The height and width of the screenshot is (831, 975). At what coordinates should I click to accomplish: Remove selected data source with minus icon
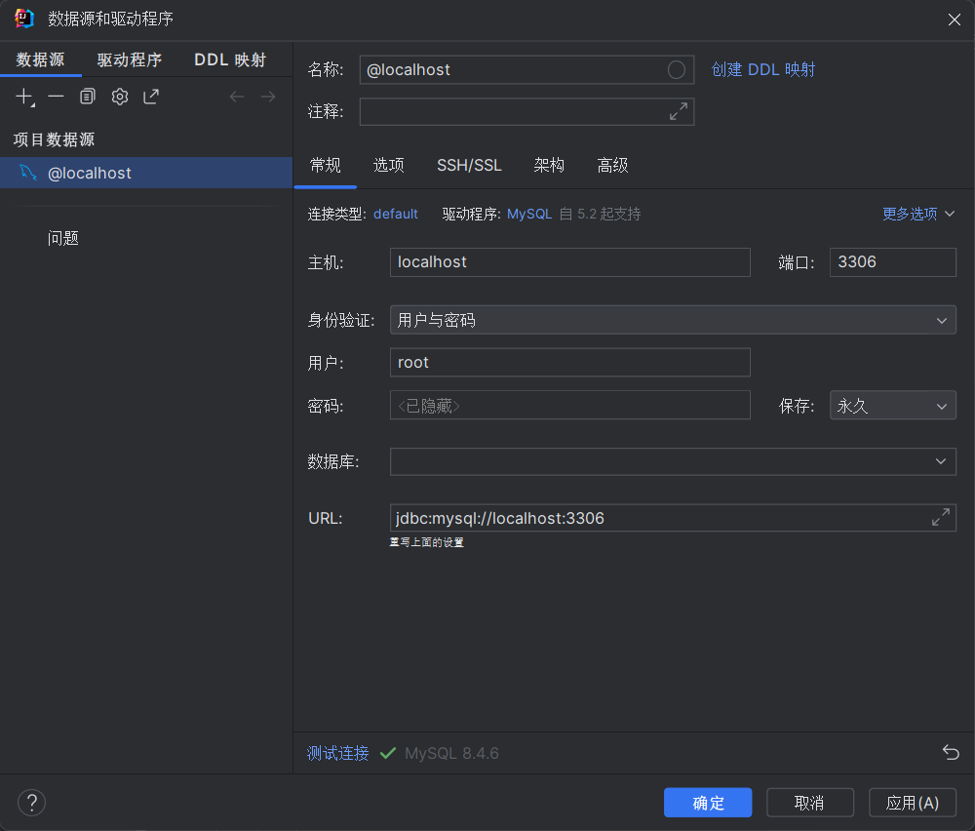[x=56, y=97]
